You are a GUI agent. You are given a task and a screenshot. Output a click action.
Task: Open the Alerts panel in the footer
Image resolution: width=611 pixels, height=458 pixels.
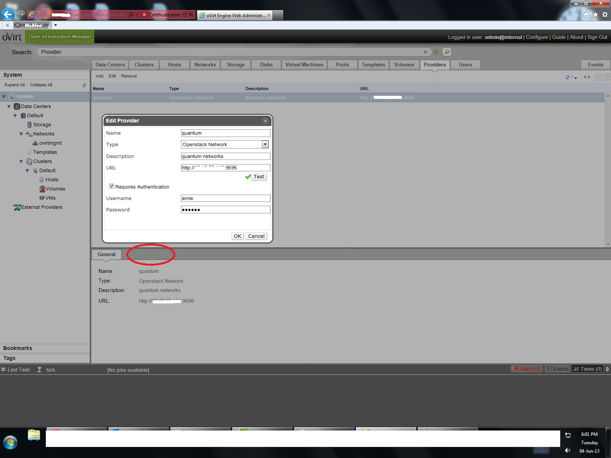coord(527,369)
